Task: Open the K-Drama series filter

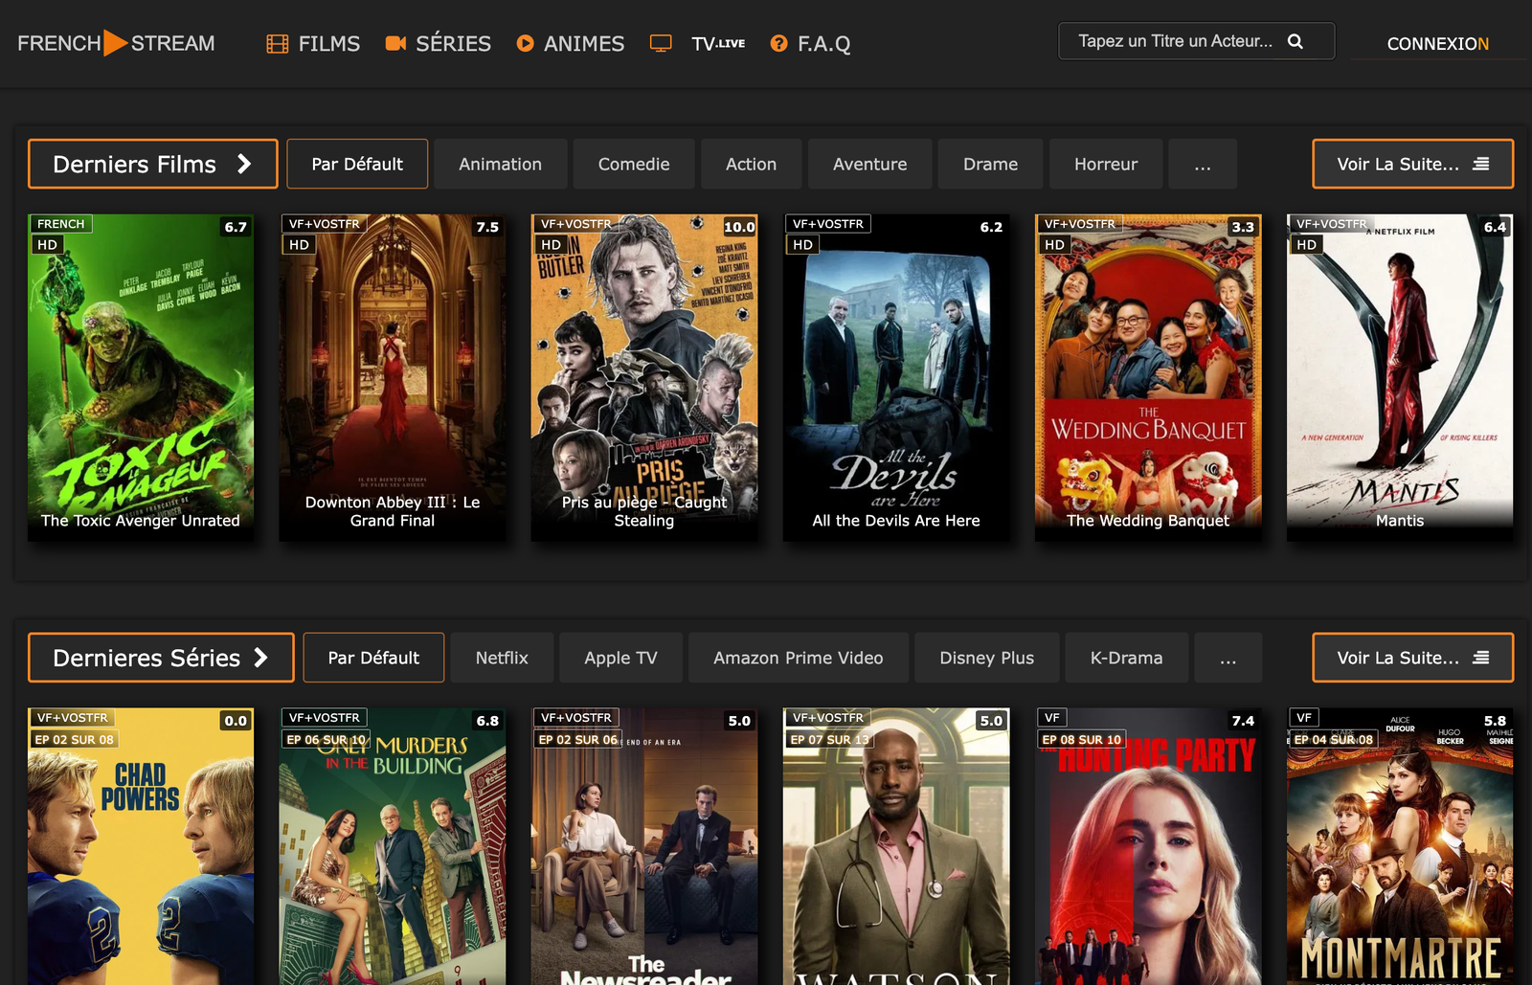Action: click(1126, 658)
